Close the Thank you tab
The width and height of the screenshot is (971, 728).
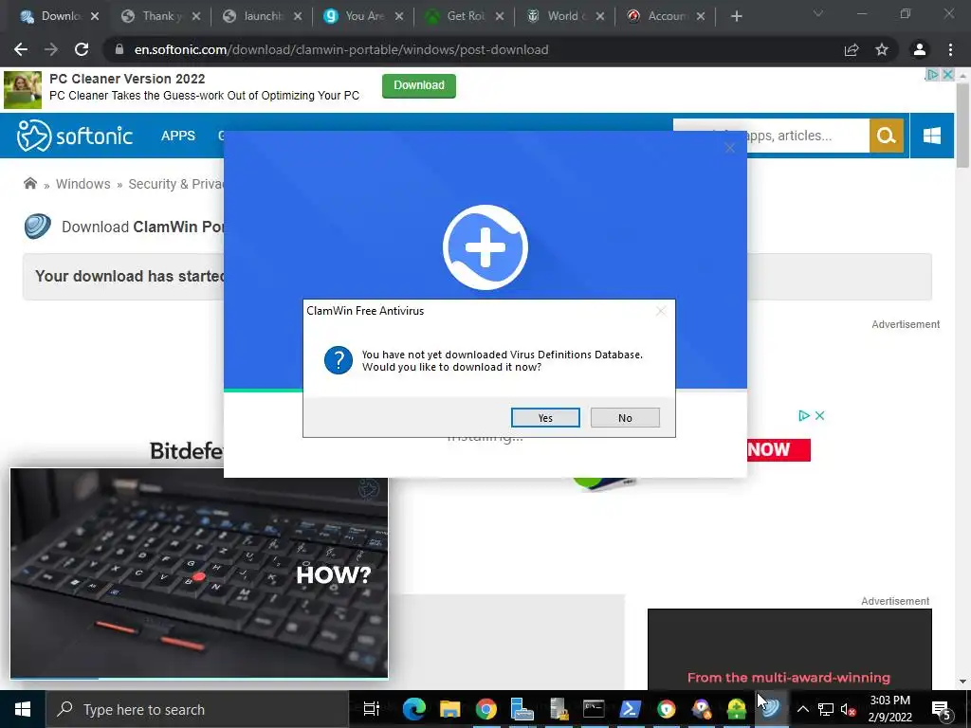point(195,17)
